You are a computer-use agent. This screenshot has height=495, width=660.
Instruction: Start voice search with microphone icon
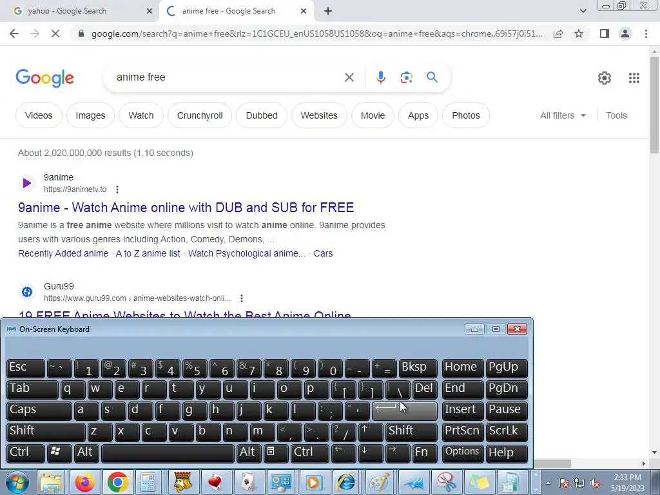point(380,77)
